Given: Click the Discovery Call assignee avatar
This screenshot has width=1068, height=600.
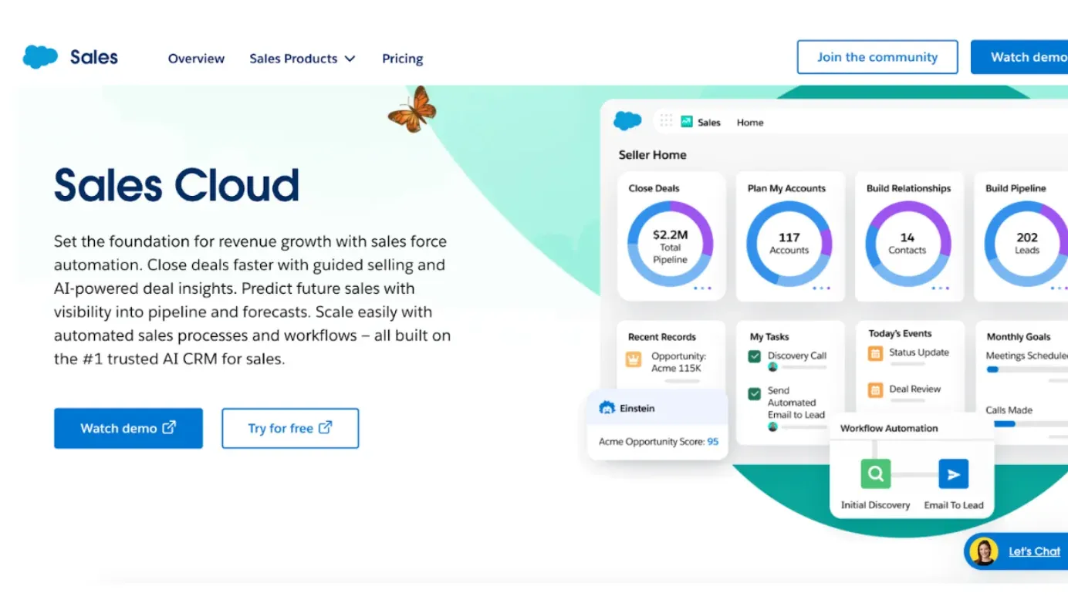Looking at the screenshot, I should click(772, 367).
